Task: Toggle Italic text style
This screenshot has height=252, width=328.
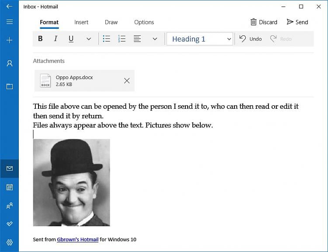Action: pyautogui.click(x=56, y=39)
